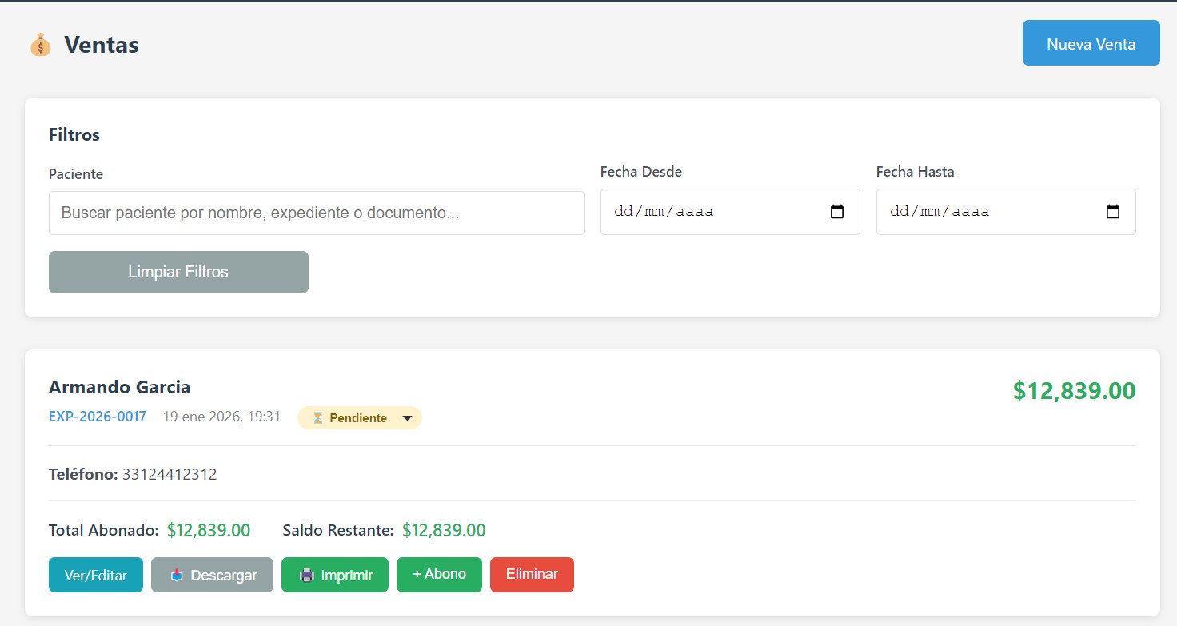Click the large green sale total amount
This screenshot has height=626, width=1177.
(x=1074, y=390)
